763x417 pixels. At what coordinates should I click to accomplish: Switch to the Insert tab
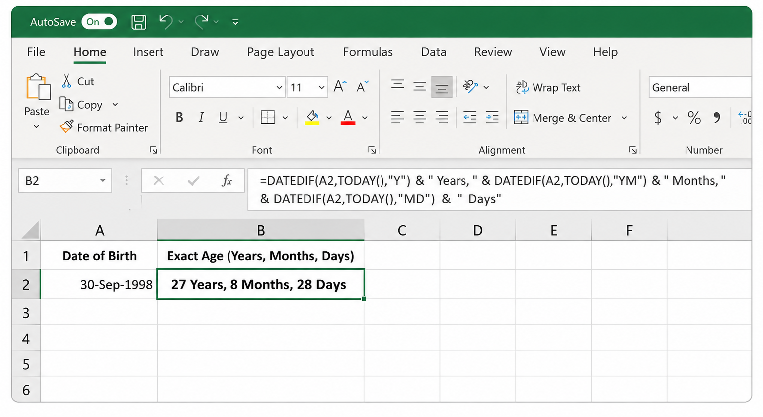[x=148, y=52]
